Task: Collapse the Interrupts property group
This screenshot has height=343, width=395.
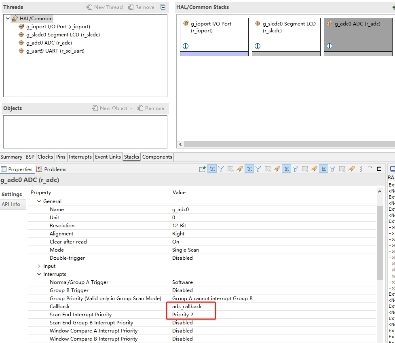Action: point(39,274)
